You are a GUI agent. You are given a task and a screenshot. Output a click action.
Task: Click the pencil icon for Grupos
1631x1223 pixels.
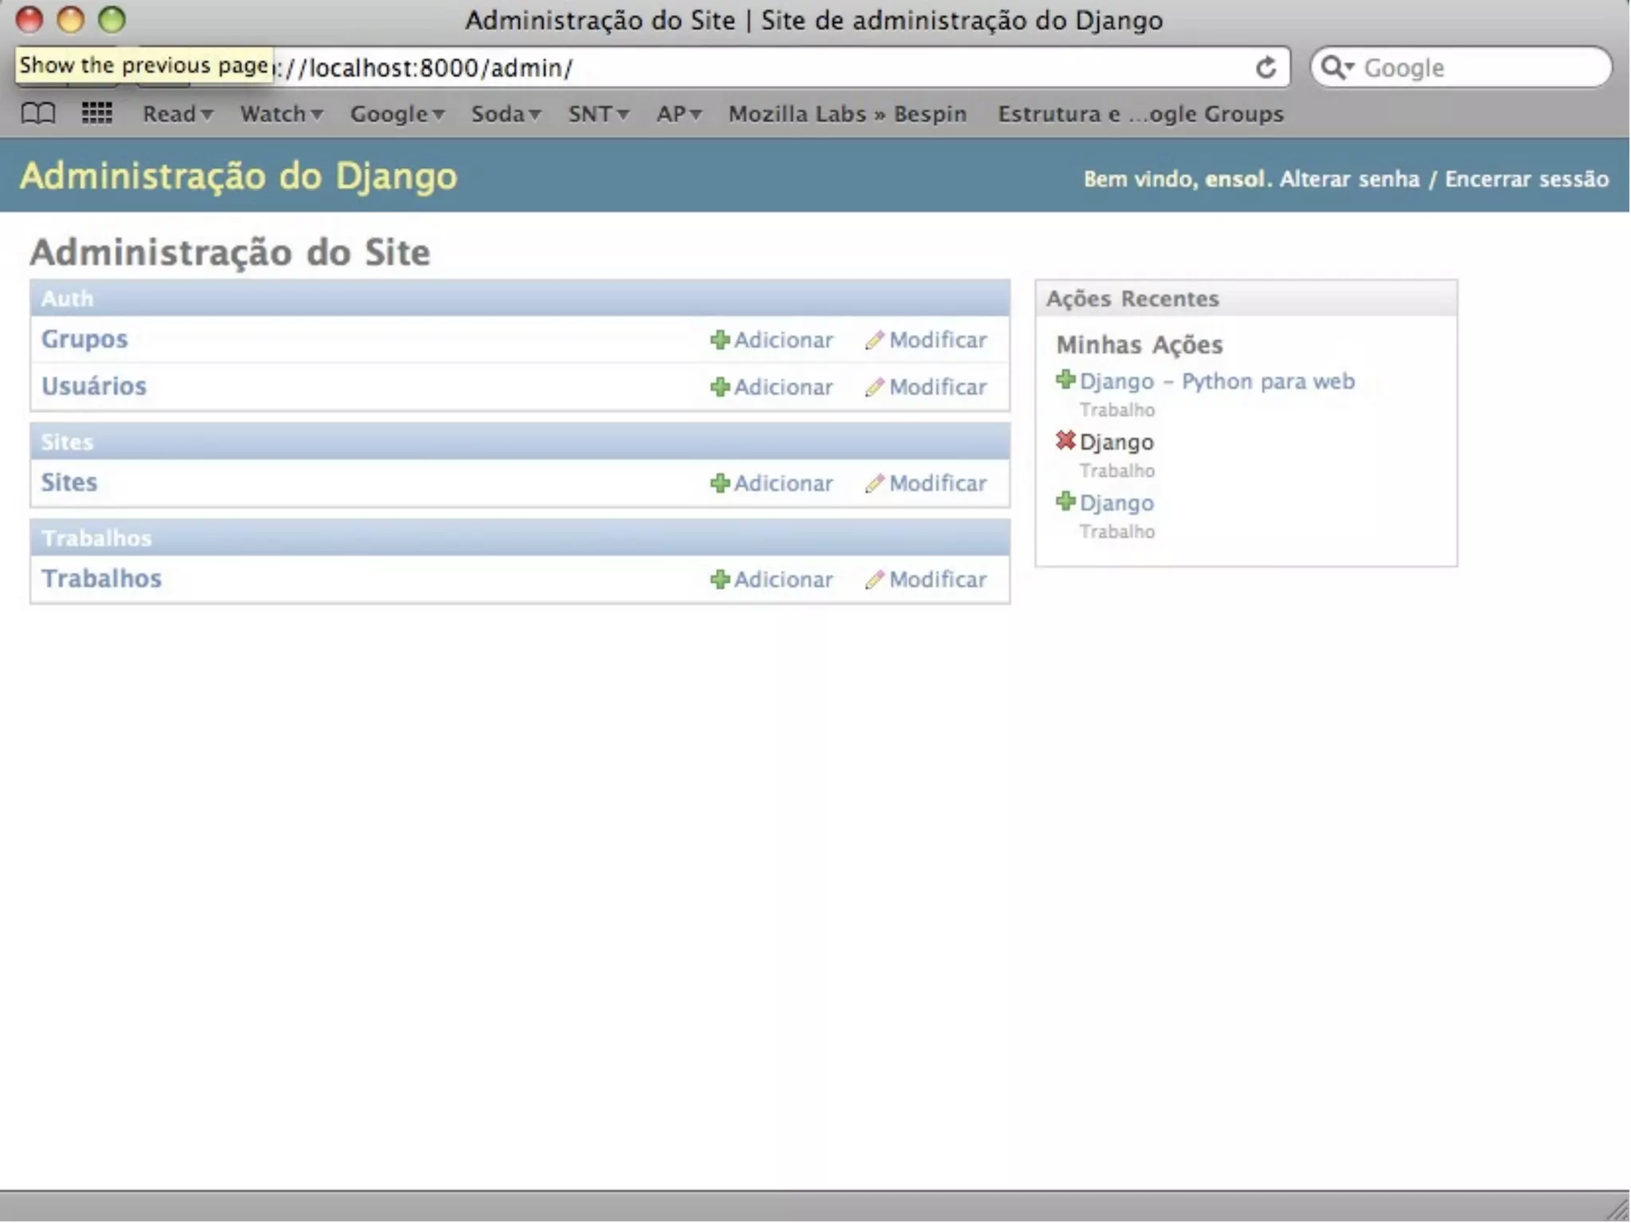[x=874, y=340]
